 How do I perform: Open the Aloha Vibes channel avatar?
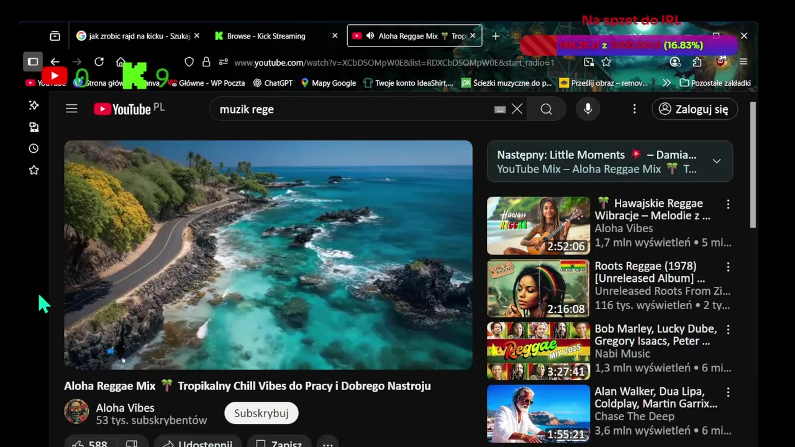[76, 412]
